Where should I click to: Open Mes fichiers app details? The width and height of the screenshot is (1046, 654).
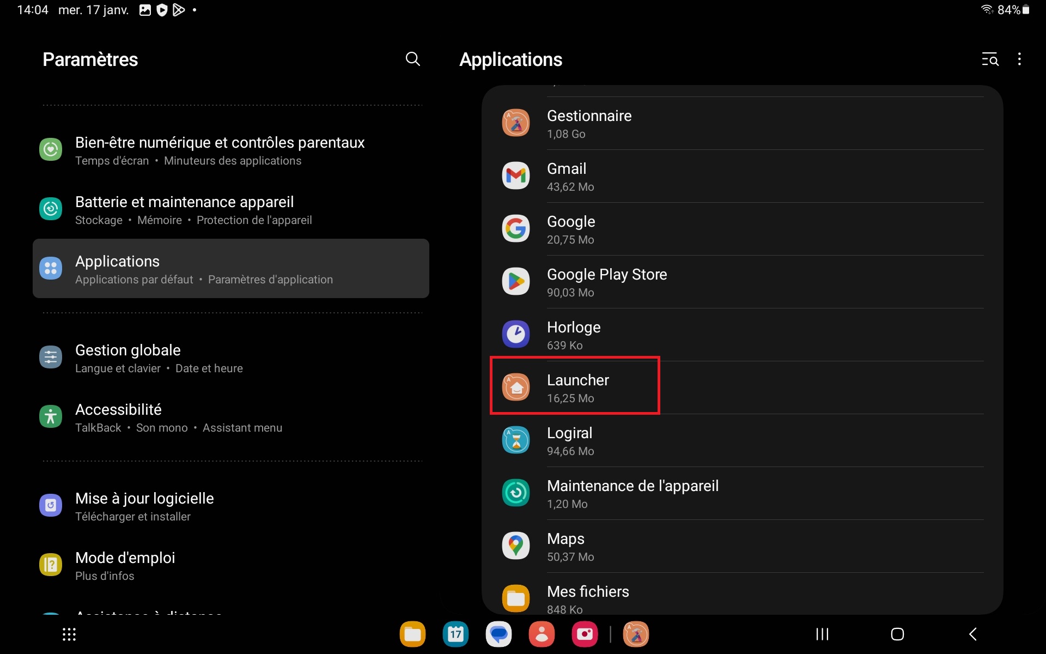tap(743, 594)
